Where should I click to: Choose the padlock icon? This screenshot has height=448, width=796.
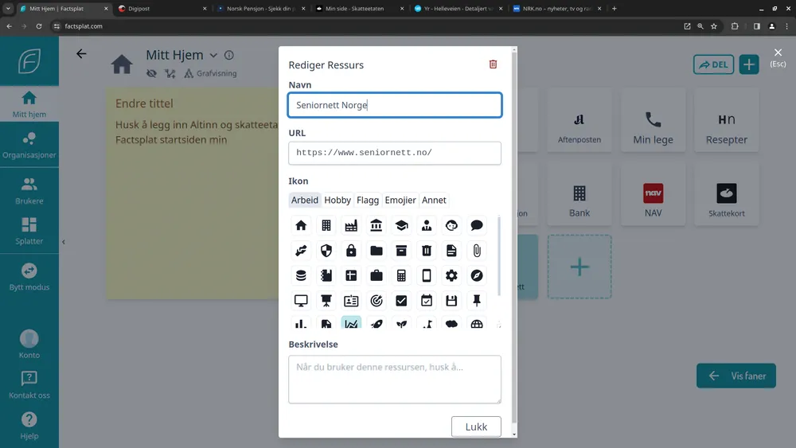pos(351,251)
